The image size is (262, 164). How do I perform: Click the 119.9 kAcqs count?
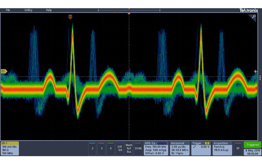click(x=222, y=150)
